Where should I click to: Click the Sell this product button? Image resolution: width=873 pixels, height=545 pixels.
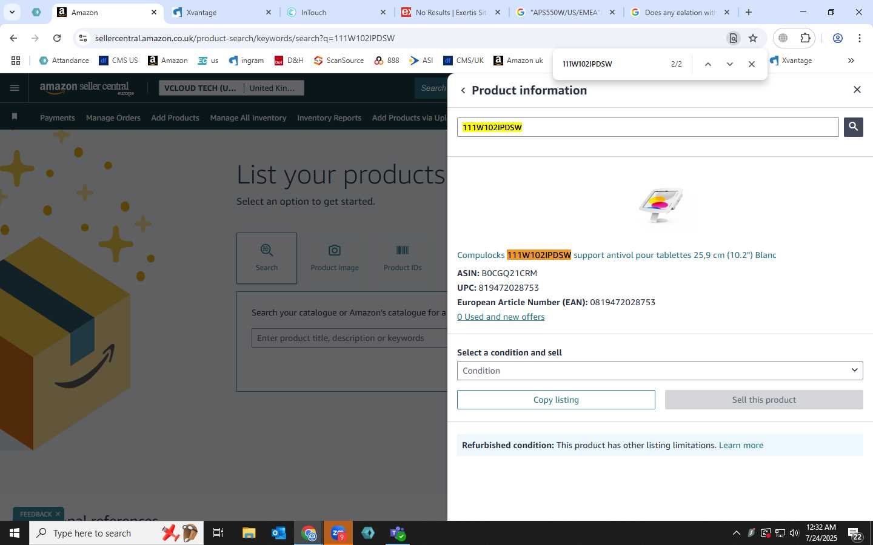pyautogui.click(x=764, y=400)
